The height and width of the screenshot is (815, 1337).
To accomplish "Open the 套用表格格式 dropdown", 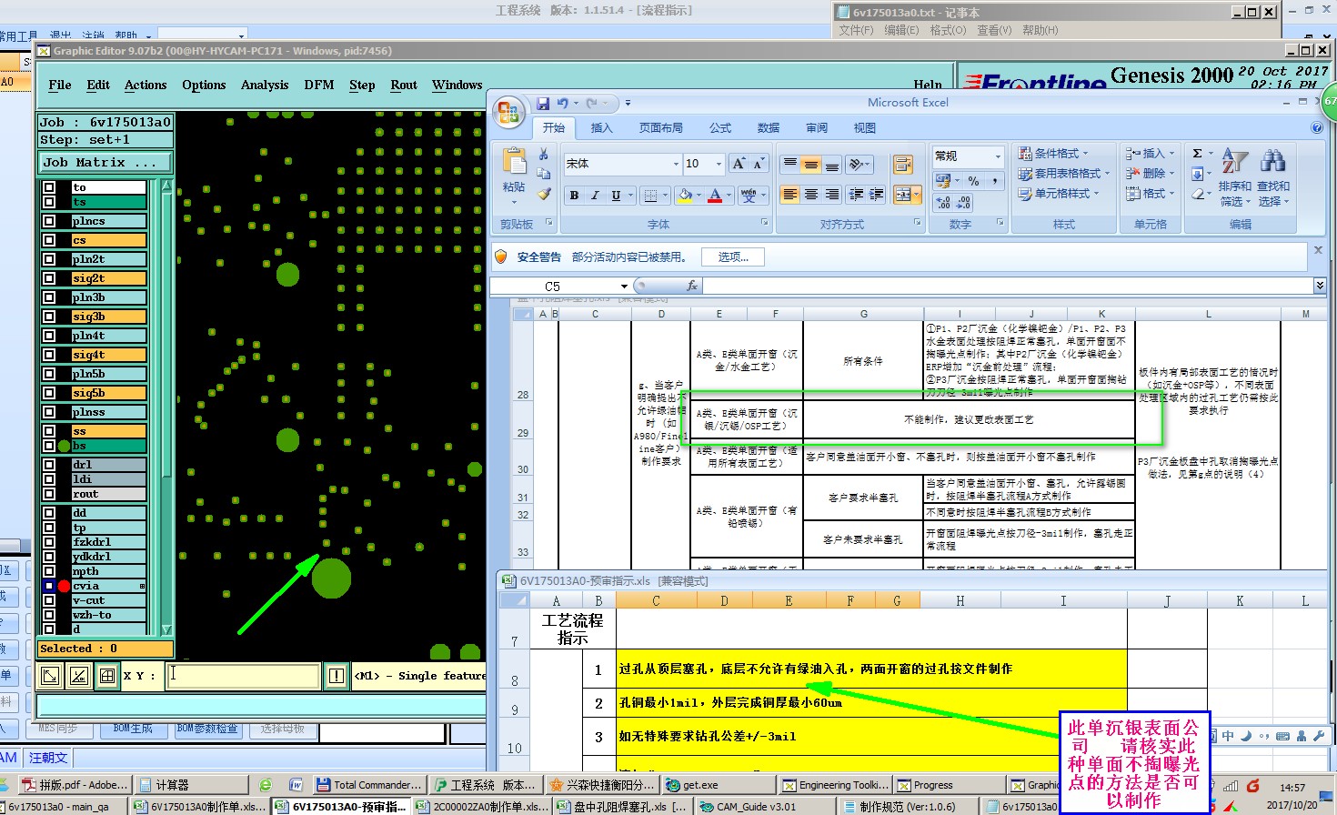I will coord(1064,174).
